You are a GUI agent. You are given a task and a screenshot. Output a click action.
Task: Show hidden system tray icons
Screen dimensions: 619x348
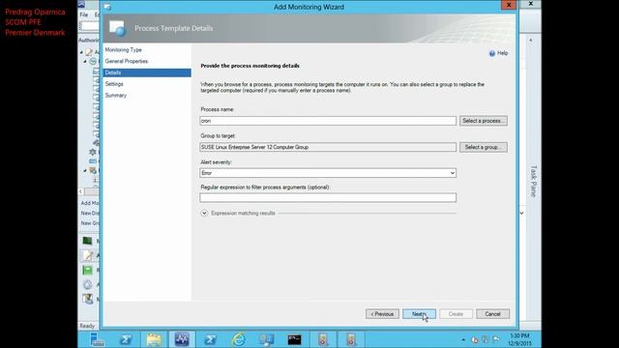click(463, 339)
